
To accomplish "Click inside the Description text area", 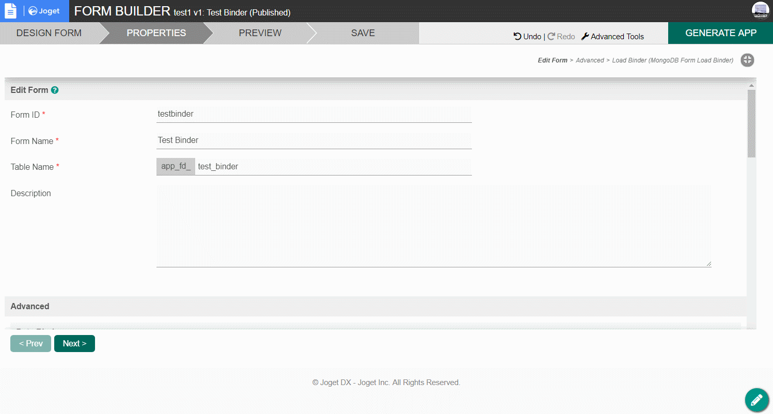I will [434, 226].
